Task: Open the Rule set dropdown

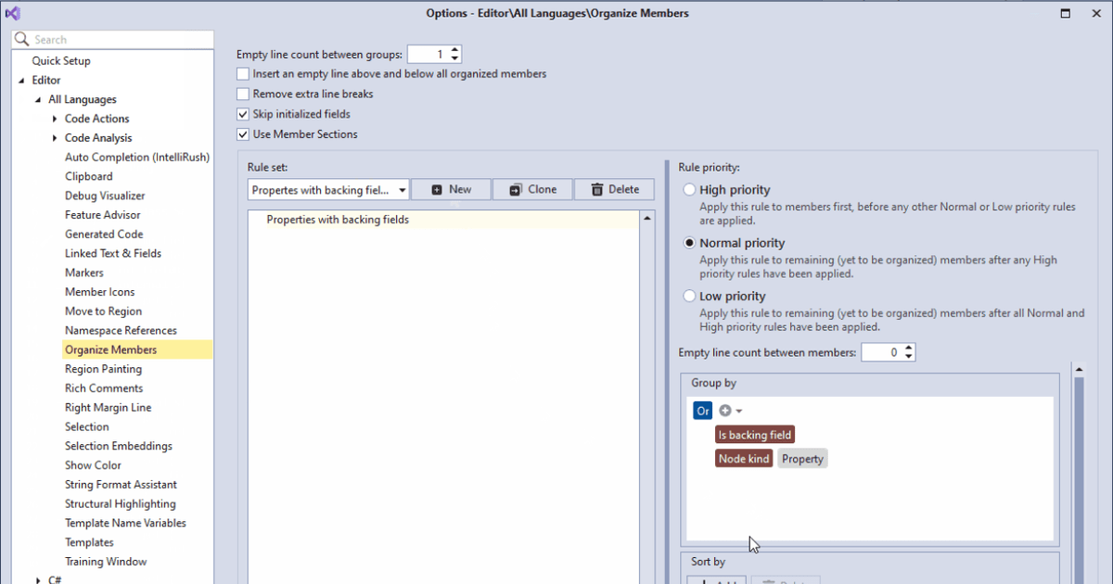Action: [x=402, y=190]
